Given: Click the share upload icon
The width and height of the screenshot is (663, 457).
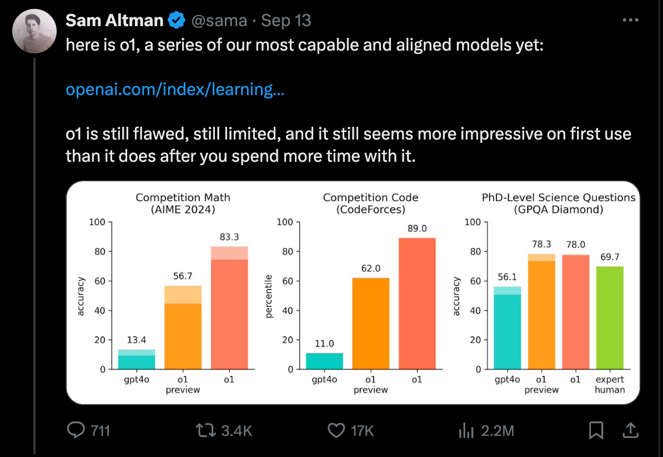Looking at the screenshot, I should 630,430.
